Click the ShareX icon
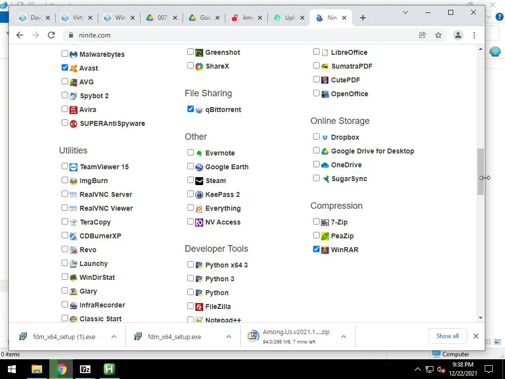Viewport: 505px width, 379px height. [199, 67]
